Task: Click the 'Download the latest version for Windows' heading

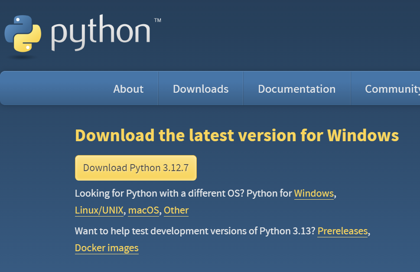Action: 237,136
